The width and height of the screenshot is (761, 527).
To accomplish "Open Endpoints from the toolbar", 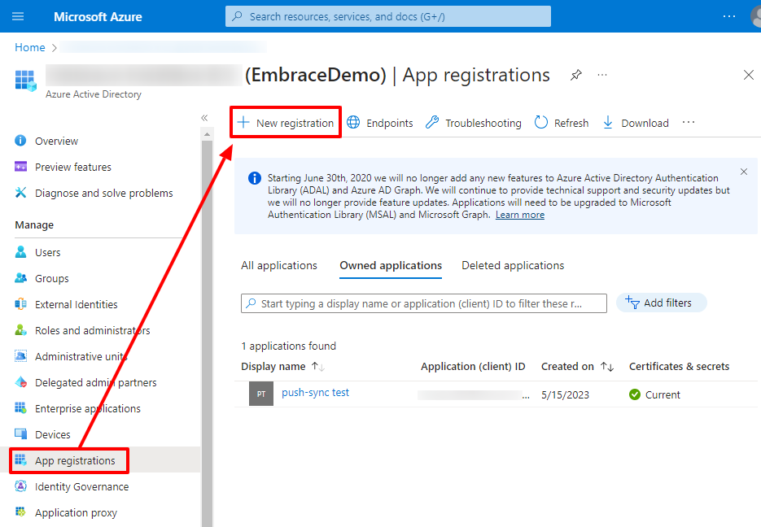I will click(x=380, y=123).
